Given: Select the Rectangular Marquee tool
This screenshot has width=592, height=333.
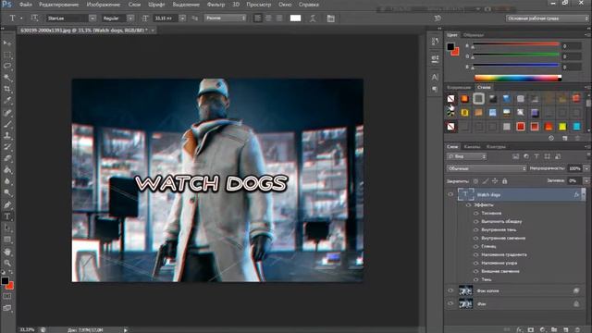Looking at the screenshot, I should pos(7,55).
